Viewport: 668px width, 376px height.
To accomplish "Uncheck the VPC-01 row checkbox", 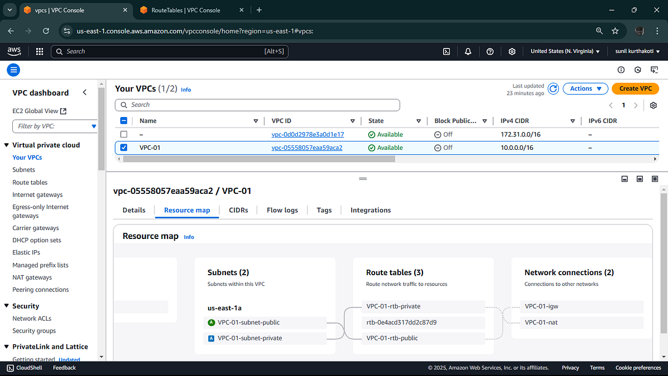I will (124, 147).
